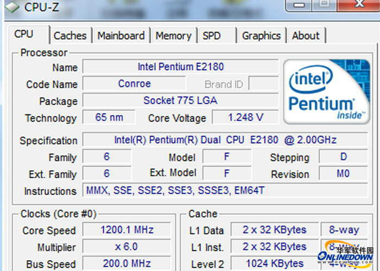Viewport: 380px width, 271px height.
Task: Switch to the Caches tab
Action: coord(70,36)
